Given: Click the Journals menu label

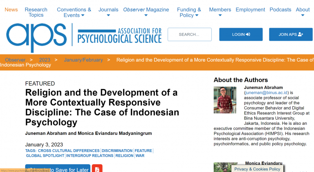Looking at the screenshot, I should [x=108, y=9].
